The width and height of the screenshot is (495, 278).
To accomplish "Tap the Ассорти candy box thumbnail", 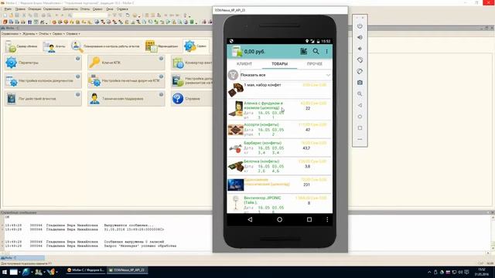I will (235, 130).
